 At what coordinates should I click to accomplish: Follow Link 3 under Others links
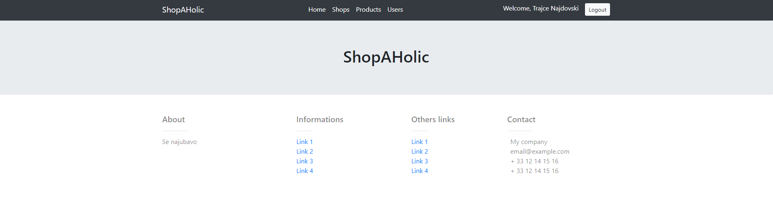[x=419, y=161]
